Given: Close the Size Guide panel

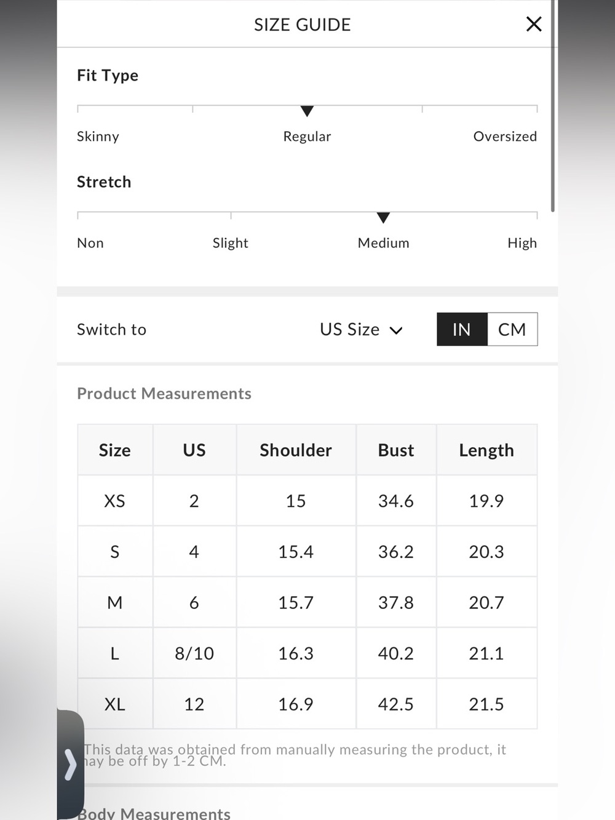Looking at the screenshot, I should click(x=534, y=24).
